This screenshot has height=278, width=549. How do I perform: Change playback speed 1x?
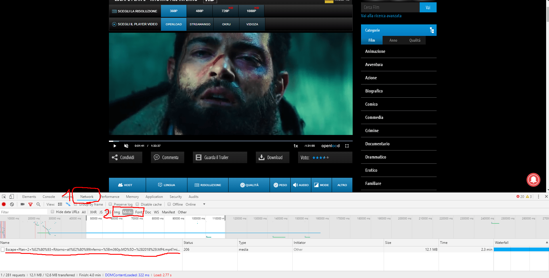295,146
